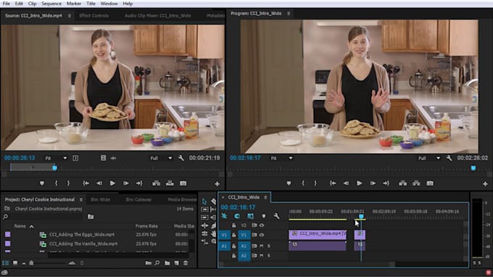
Task: Click Lift button in Program monitor
Action: 403,183
